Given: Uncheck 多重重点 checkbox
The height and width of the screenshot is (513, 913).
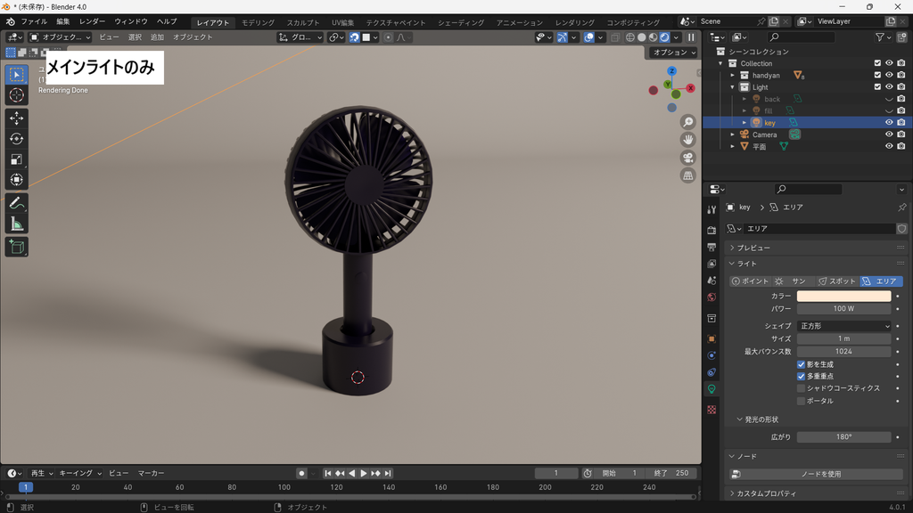Looking at the screenshot, I should click(802, 377).
